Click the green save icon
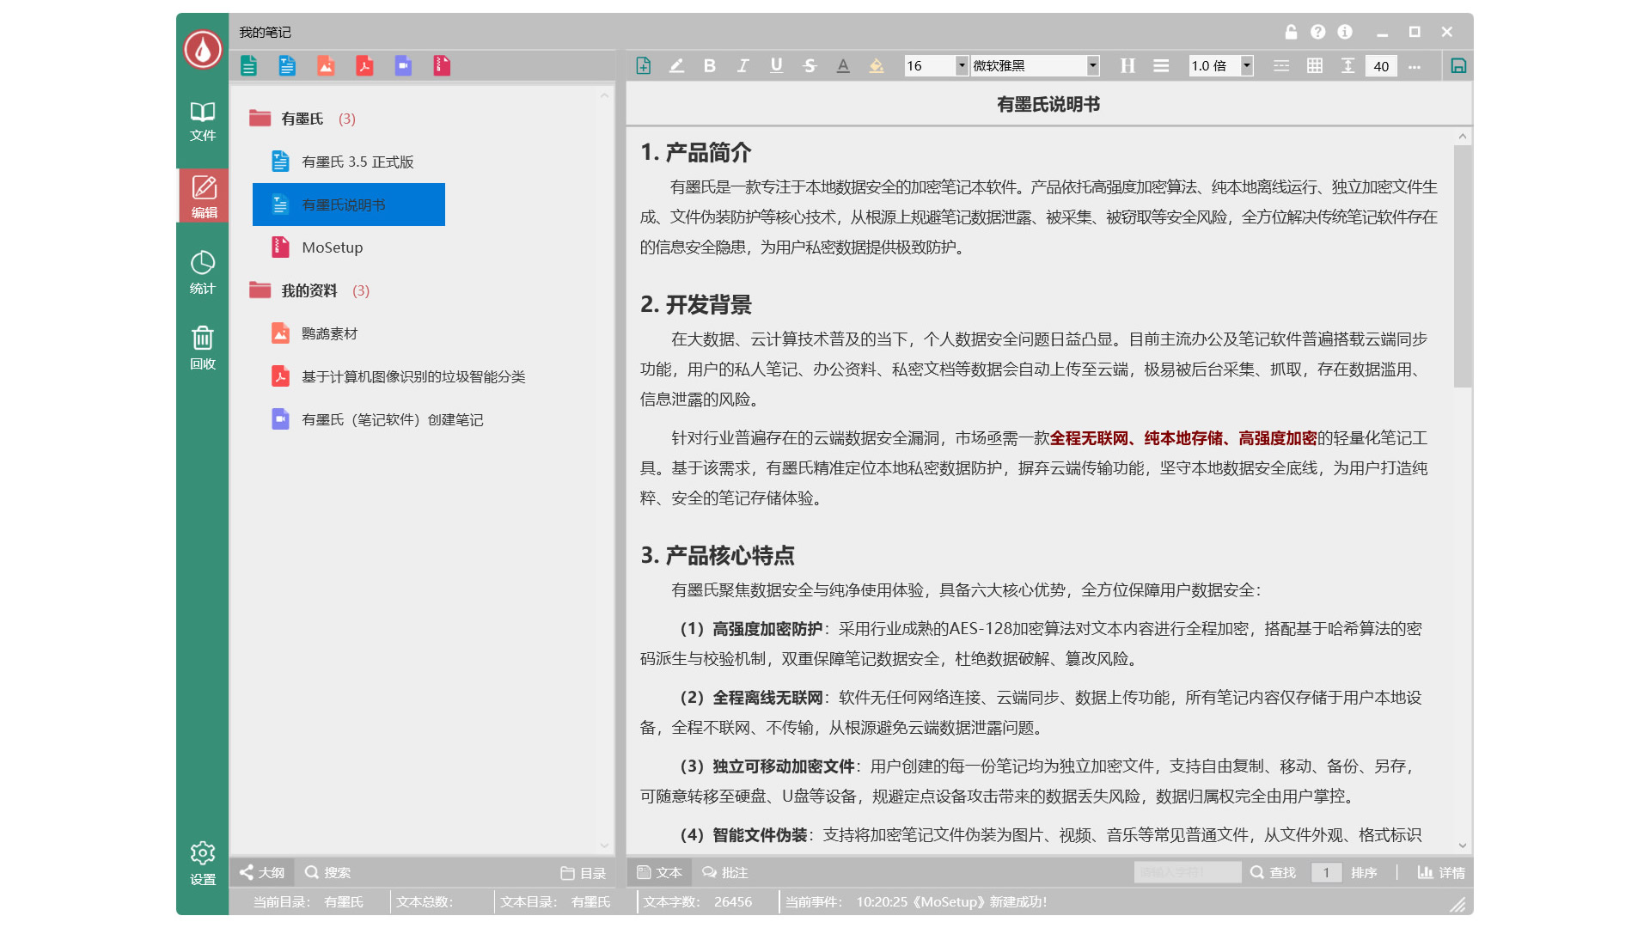The image size is (1650, 928). 1458,66
